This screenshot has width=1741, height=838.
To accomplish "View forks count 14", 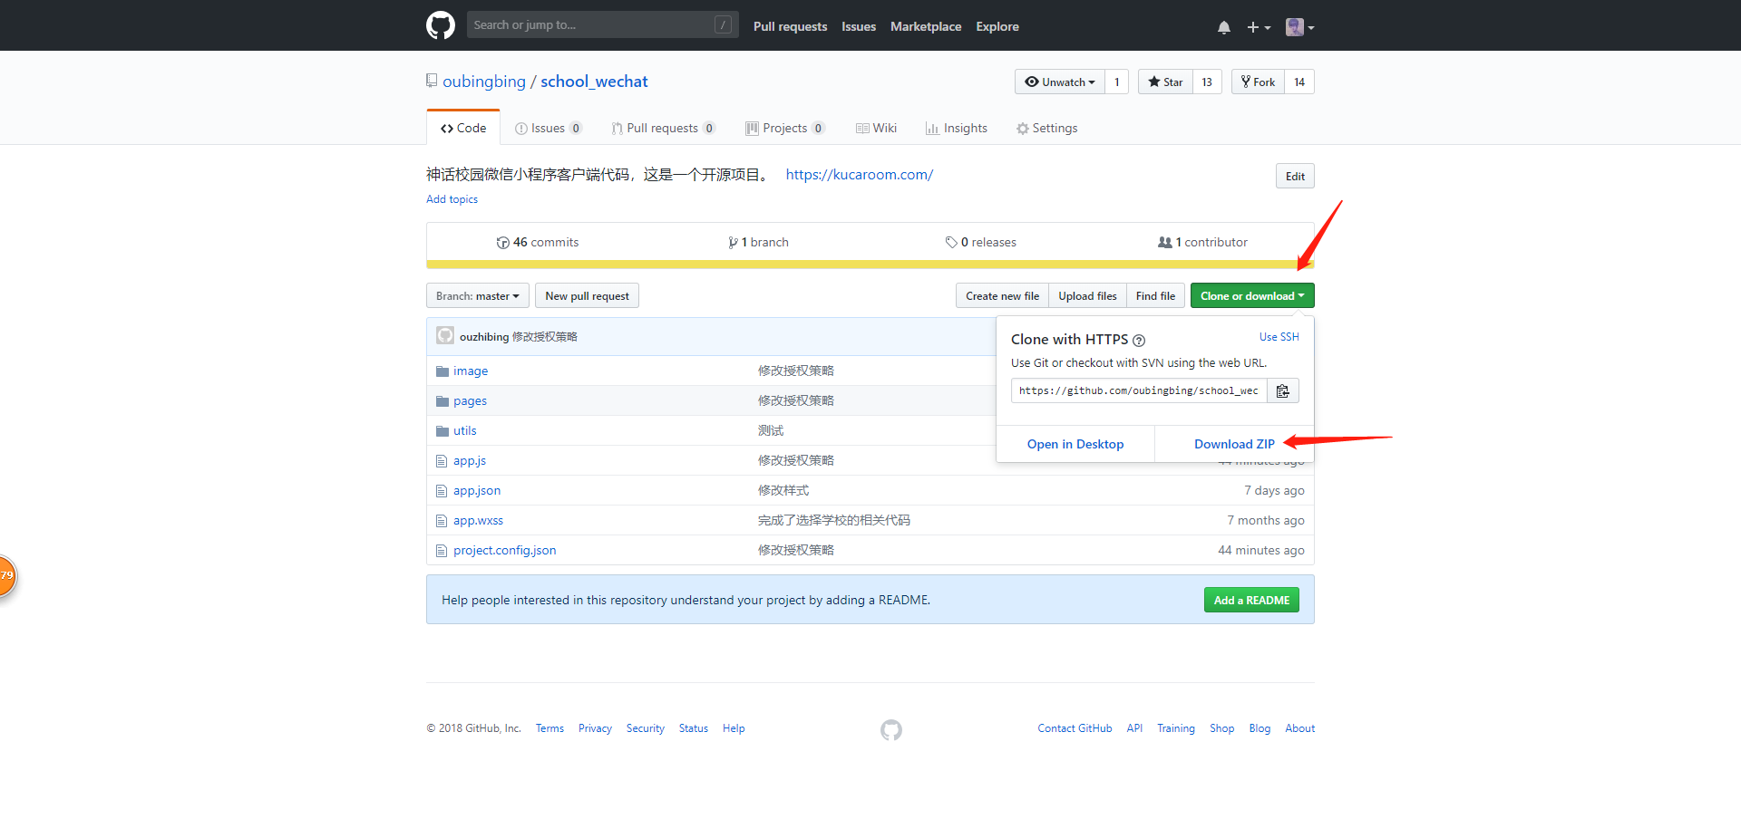I will tap(1299, 82).
